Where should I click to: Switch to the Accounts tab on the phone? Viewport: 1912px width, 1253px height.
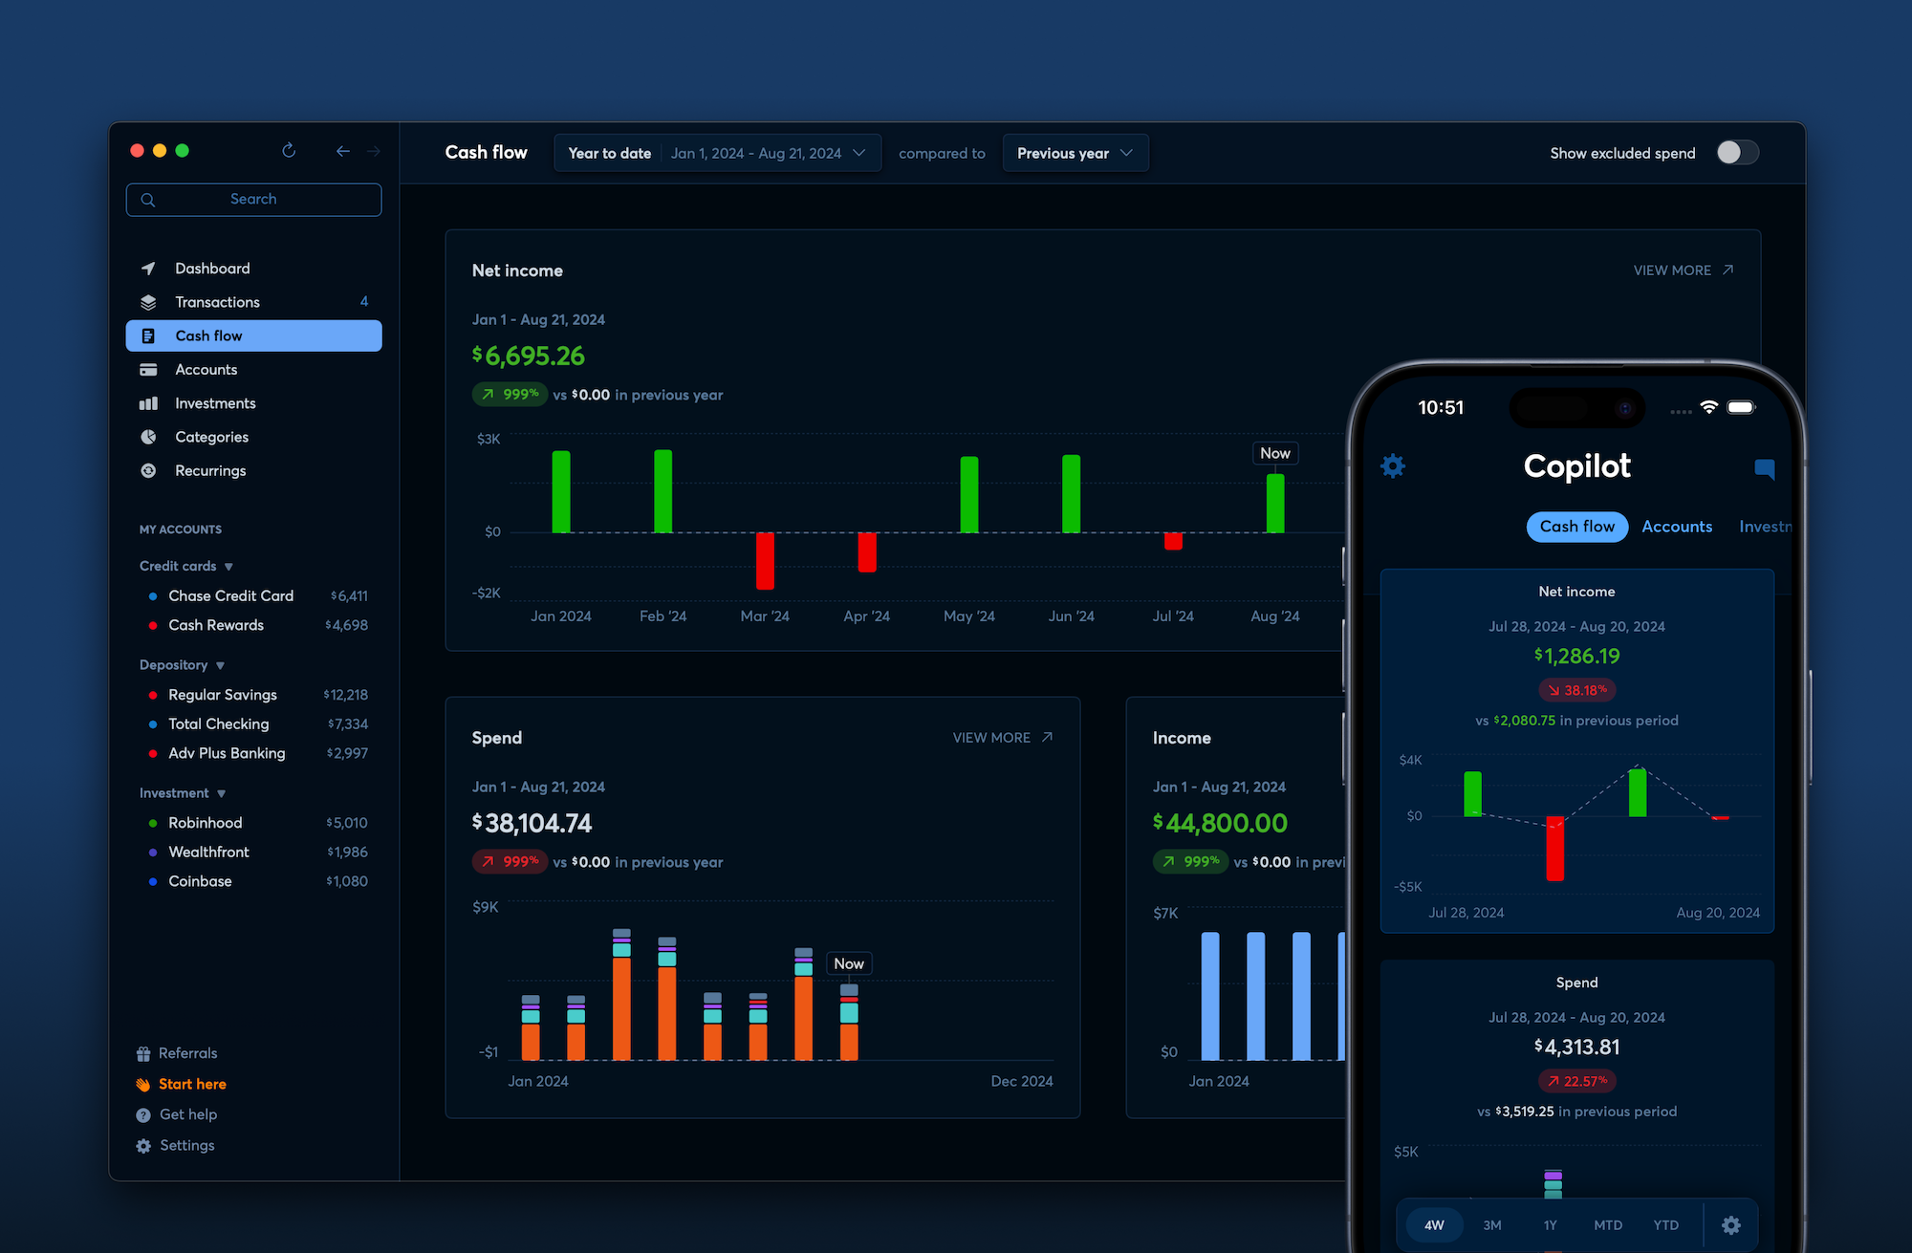coord(1677,527)
